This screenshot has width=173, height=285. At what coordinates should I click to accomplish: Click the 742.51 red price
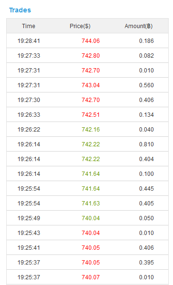(x=91, y=115)
